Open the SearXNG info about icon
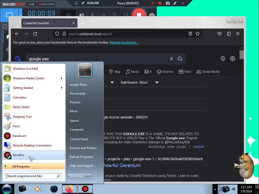Screen dimensions: 259x194 pos(223,58)
